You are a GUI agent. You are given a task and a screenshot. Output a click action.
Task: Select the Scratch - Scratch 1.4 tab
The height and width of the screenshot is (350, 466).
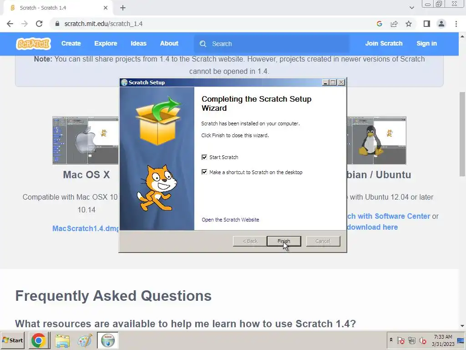coord(57,8)
